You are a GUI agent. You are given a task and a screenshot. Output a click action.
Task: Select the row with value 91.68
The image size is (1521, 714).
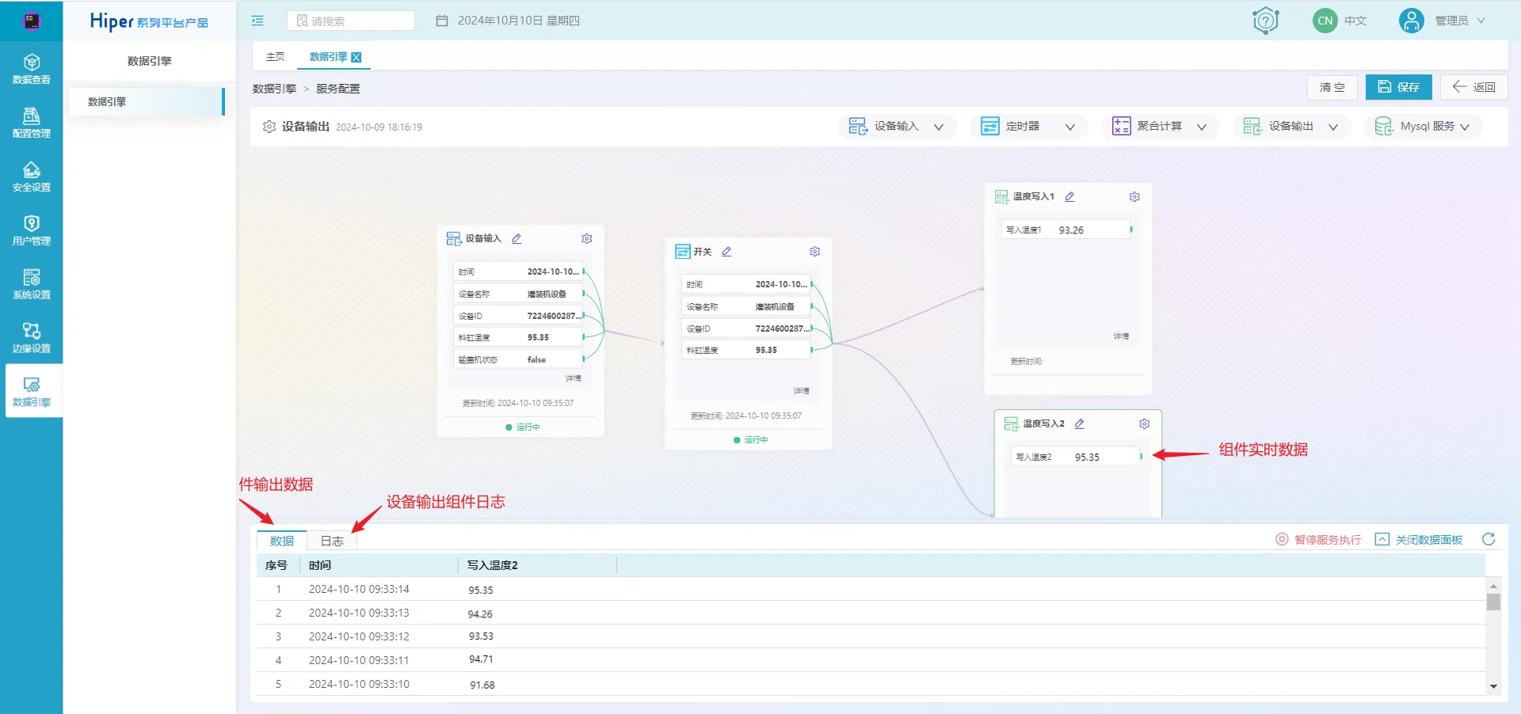870,684
